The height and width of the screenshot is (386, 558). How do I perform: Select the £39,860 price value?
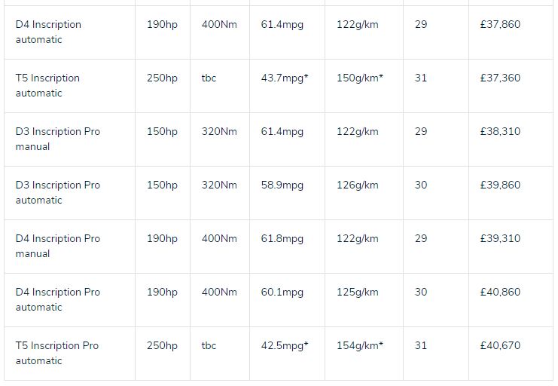500,185
